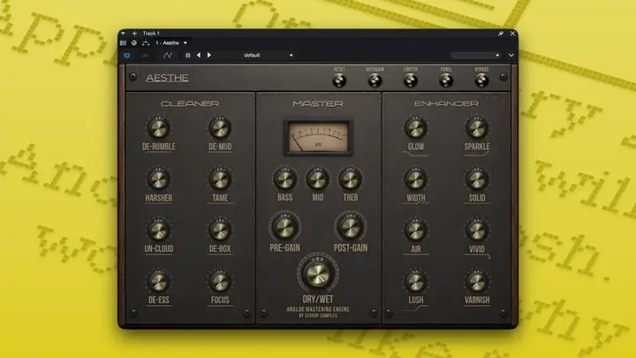Click the MASTER section heading
636x358 pixels.
coord(318,104)
